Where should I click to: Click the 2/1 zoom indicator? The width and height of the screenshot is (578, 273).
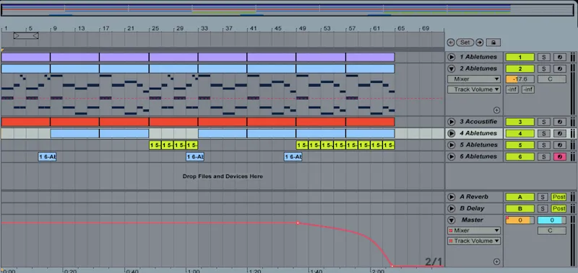tap(433, 261)
